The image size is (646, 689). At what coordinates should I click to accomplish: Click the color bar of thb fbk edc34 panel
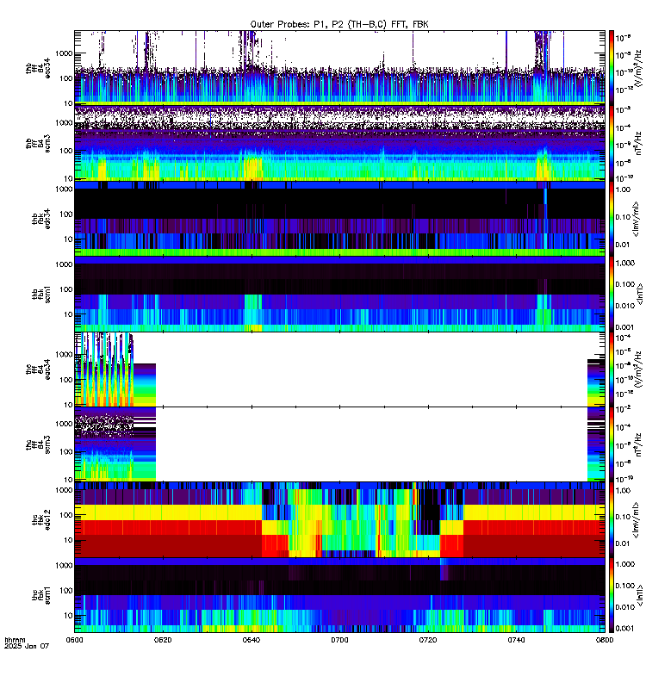pyautogui.click(x=612, y=219)
